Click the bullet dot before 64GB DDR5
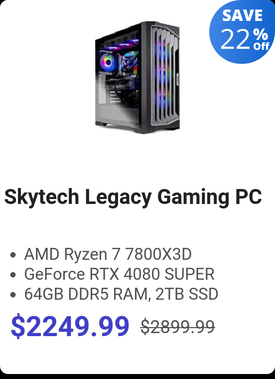275x379 pixels. (x=13, y=295)
